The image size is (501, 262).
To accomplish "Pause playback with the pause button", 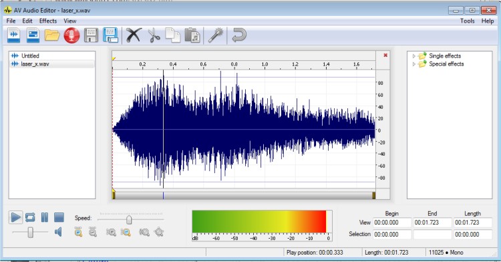I will [x=45, y=218].
